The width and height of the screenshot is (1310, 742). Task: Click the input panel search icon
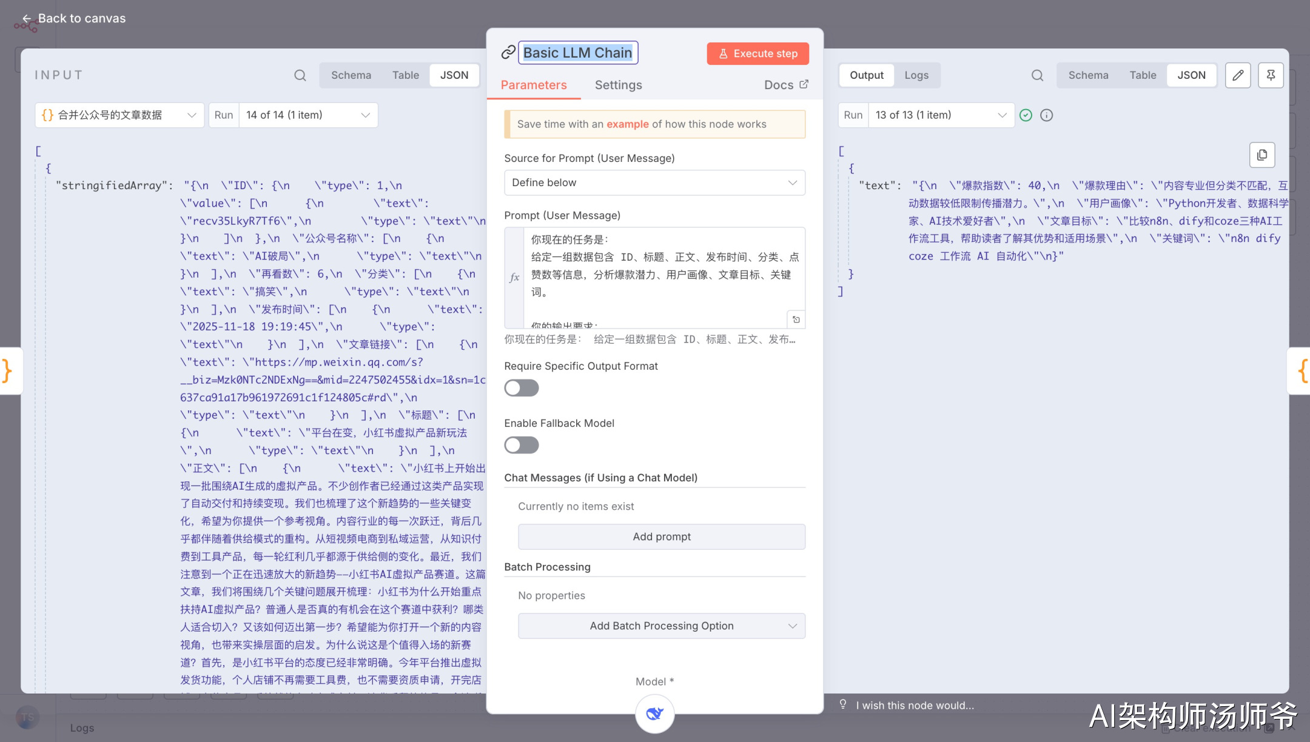point(300,75)
